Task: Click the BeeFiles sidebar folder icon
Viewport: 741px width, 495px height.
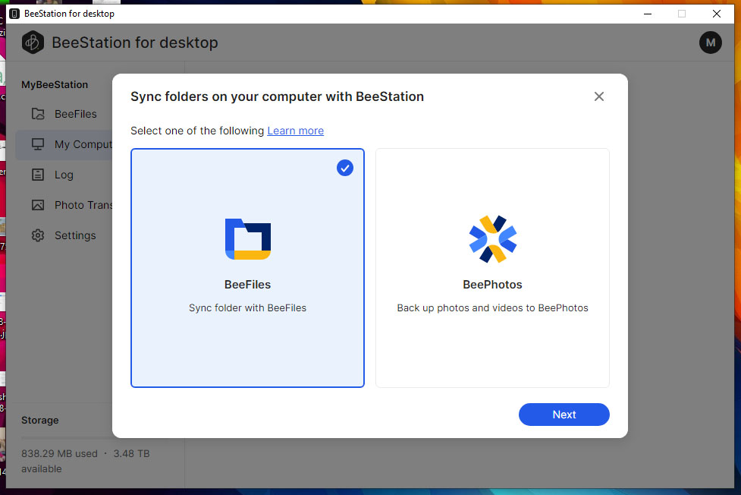Action: tap(38, 114)
